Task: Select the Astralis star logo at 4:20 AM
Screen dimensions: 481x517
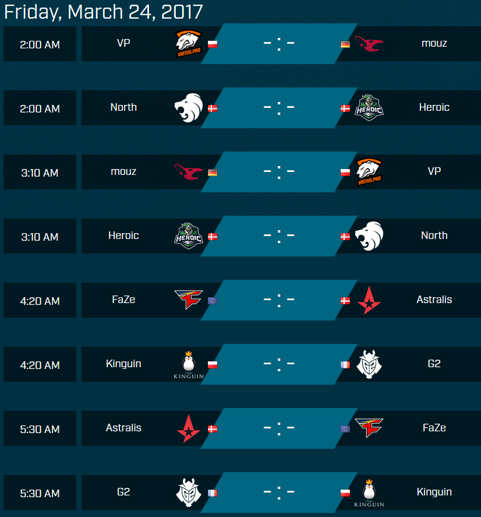Action: (369, 300)
